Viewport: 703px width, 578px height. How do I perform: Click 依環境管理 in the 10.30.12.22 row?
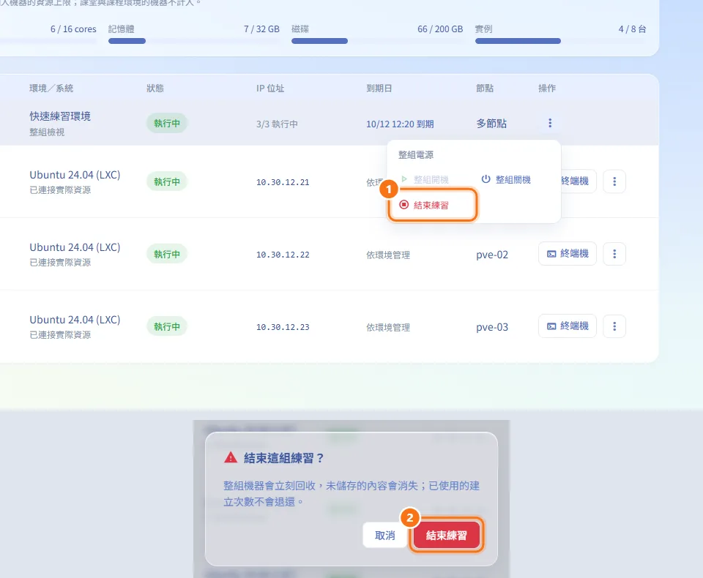tap(388, 255)
